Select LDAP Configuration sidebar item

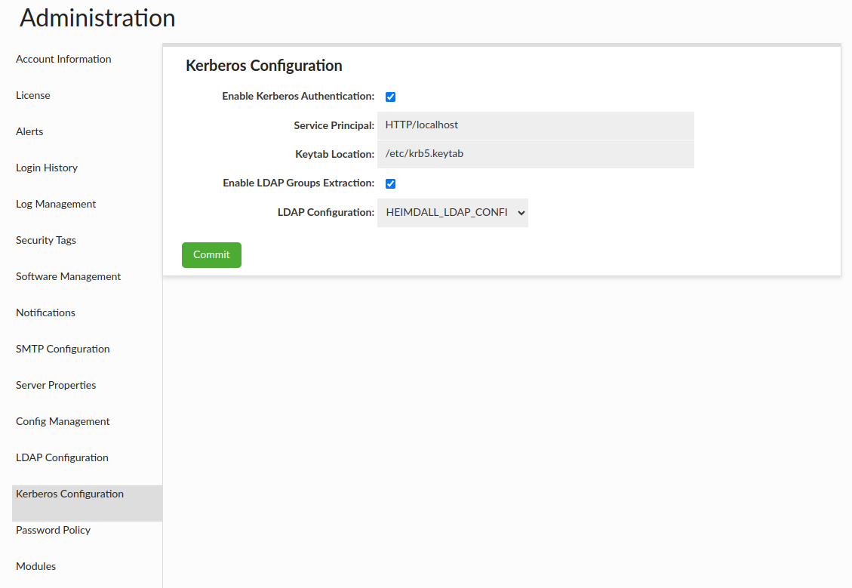tap(62, 458)
